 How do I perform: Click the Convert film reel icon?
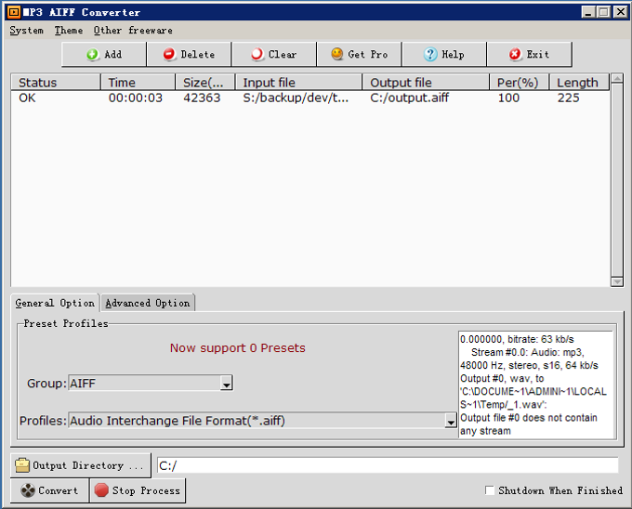coord(28,490)
